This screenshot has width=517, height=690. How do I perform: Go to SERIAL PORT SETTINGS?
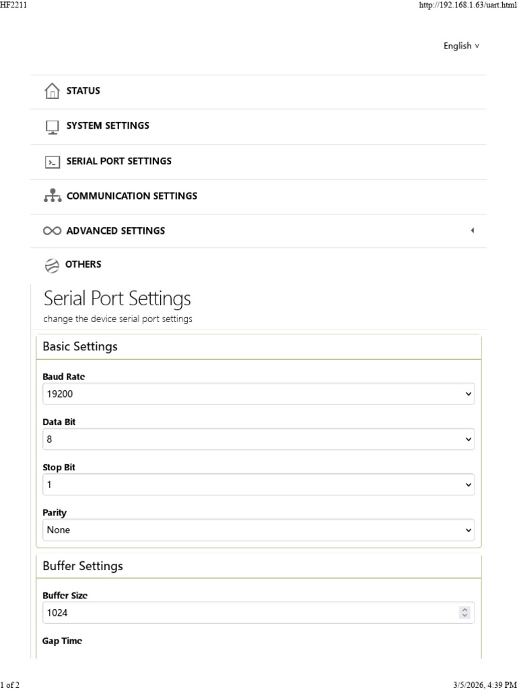coord(258,162)
